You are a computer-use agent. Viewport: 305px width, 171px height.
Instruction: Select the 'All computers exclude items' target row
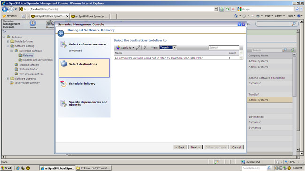176,58
